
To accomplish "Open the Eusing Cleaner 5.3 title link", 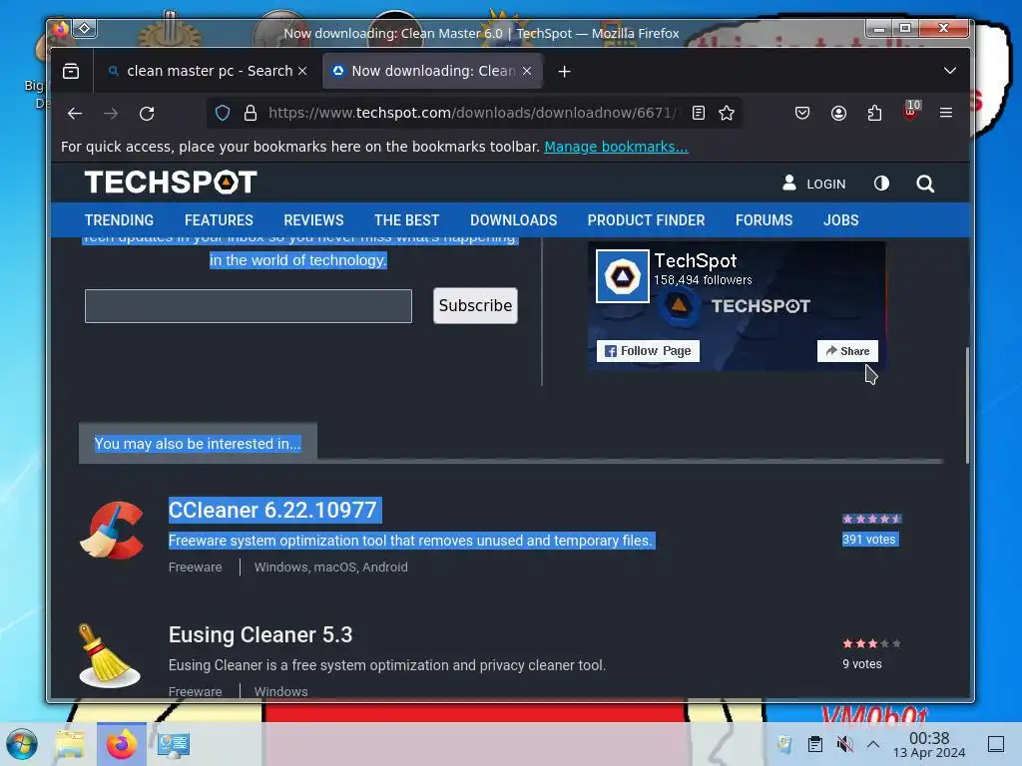I will click(260, 635).
